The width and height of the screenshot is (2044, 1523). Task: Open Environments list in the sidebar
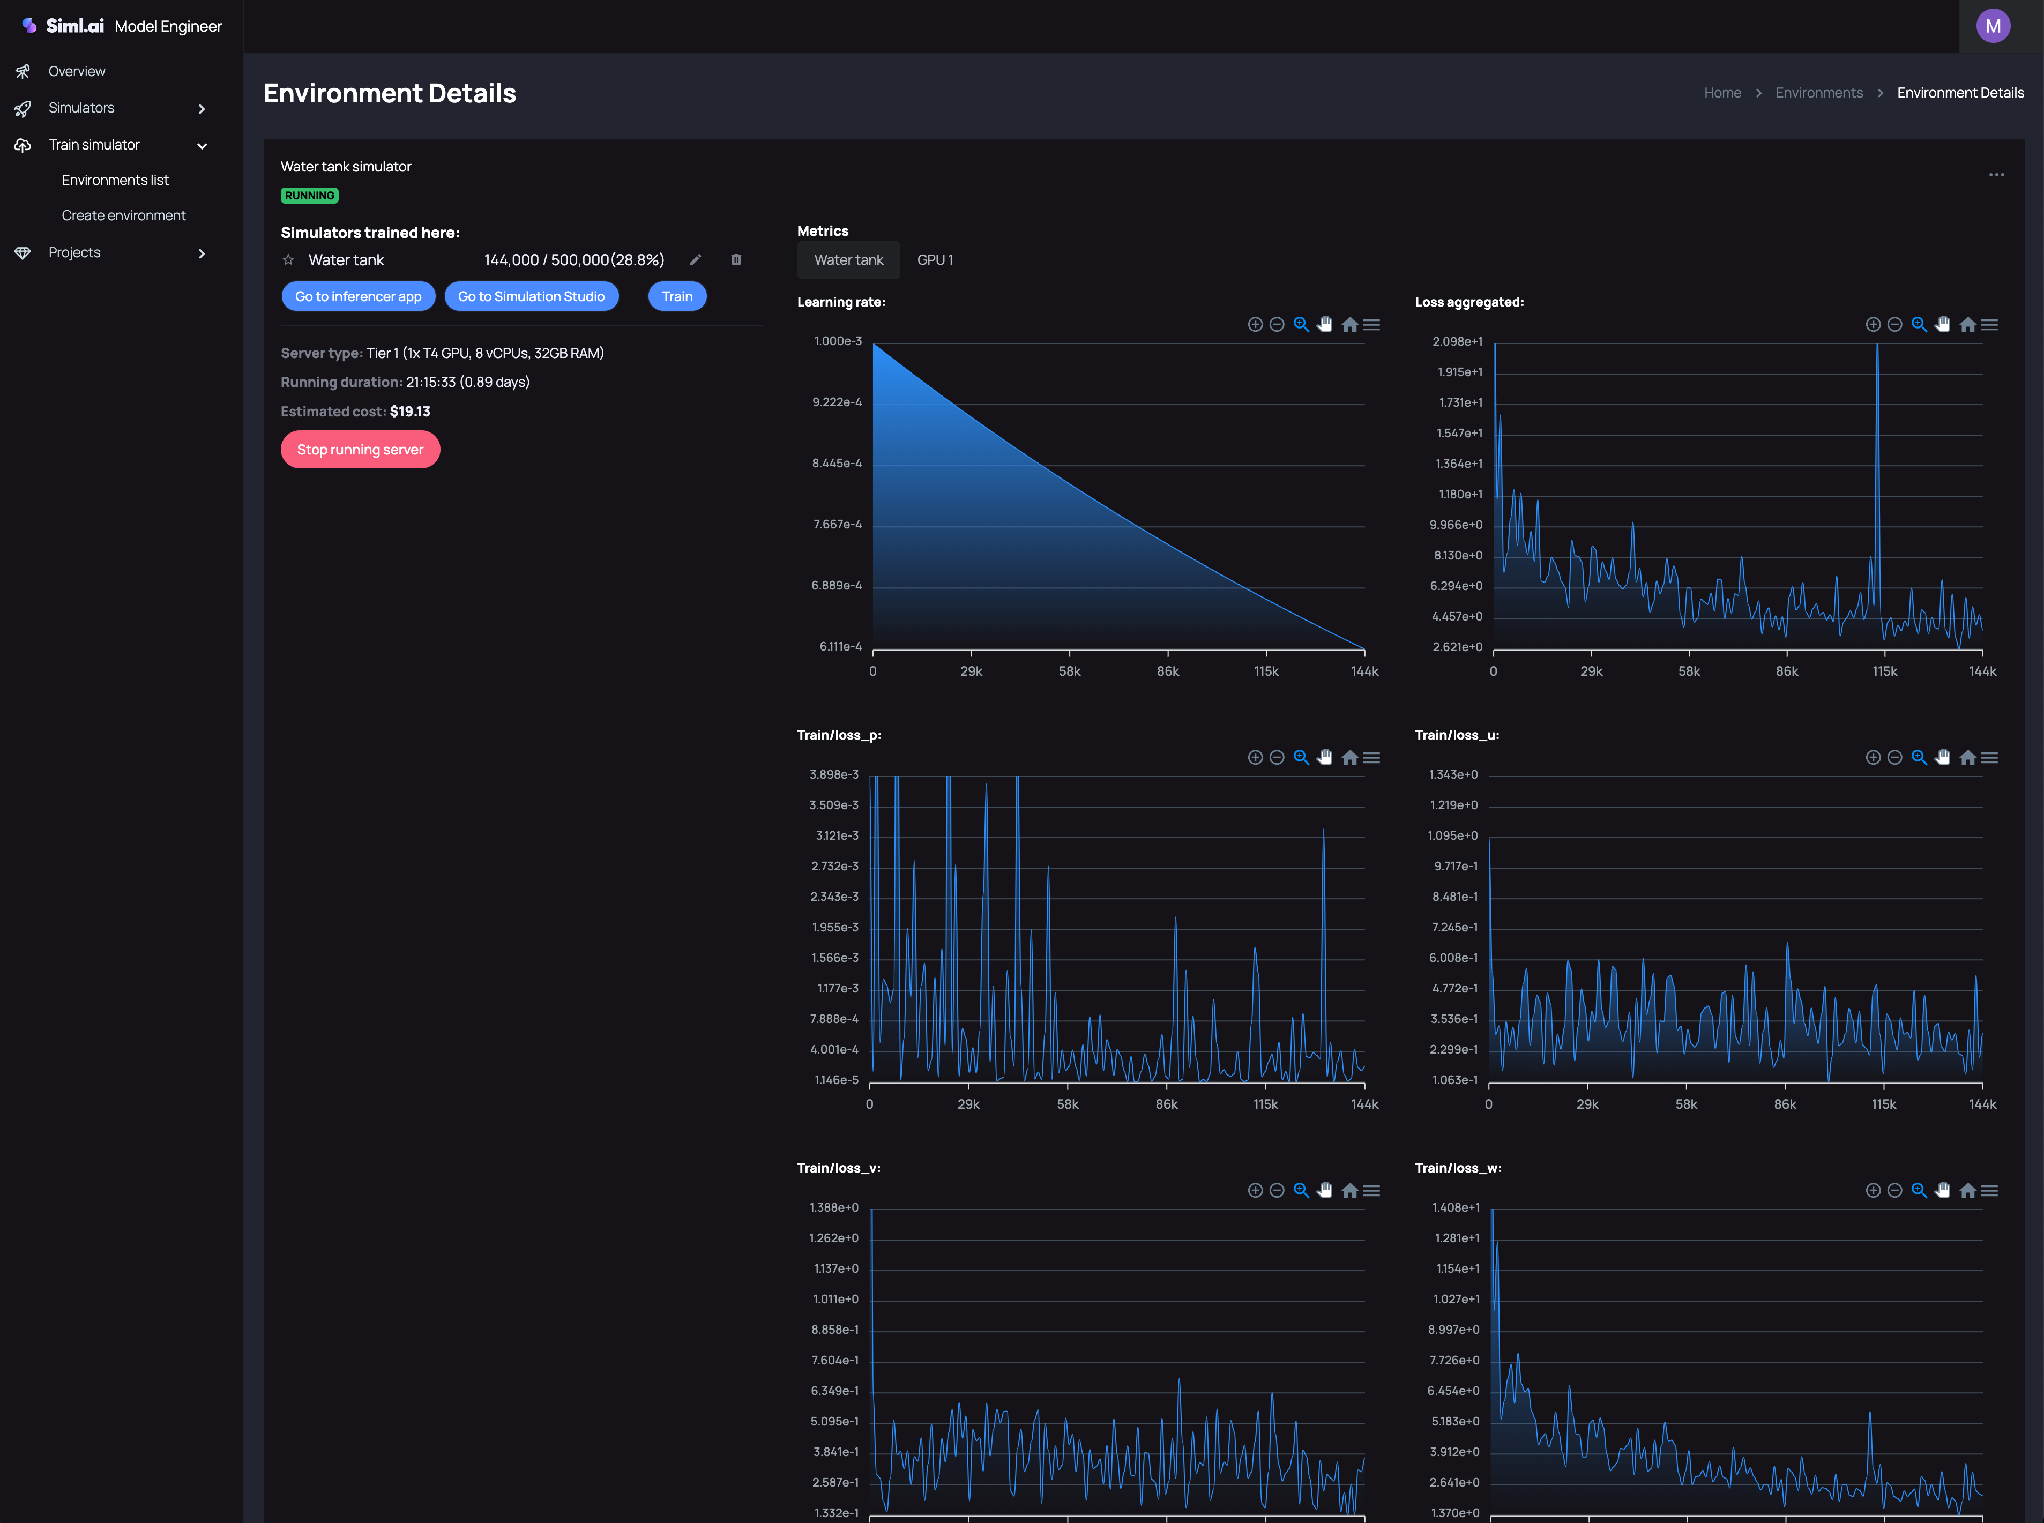tap(115, 180)
